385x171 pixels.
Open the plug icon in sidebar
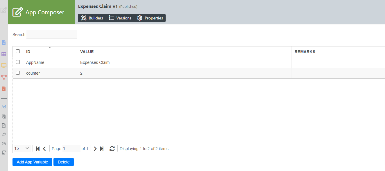tap(4, 134)
